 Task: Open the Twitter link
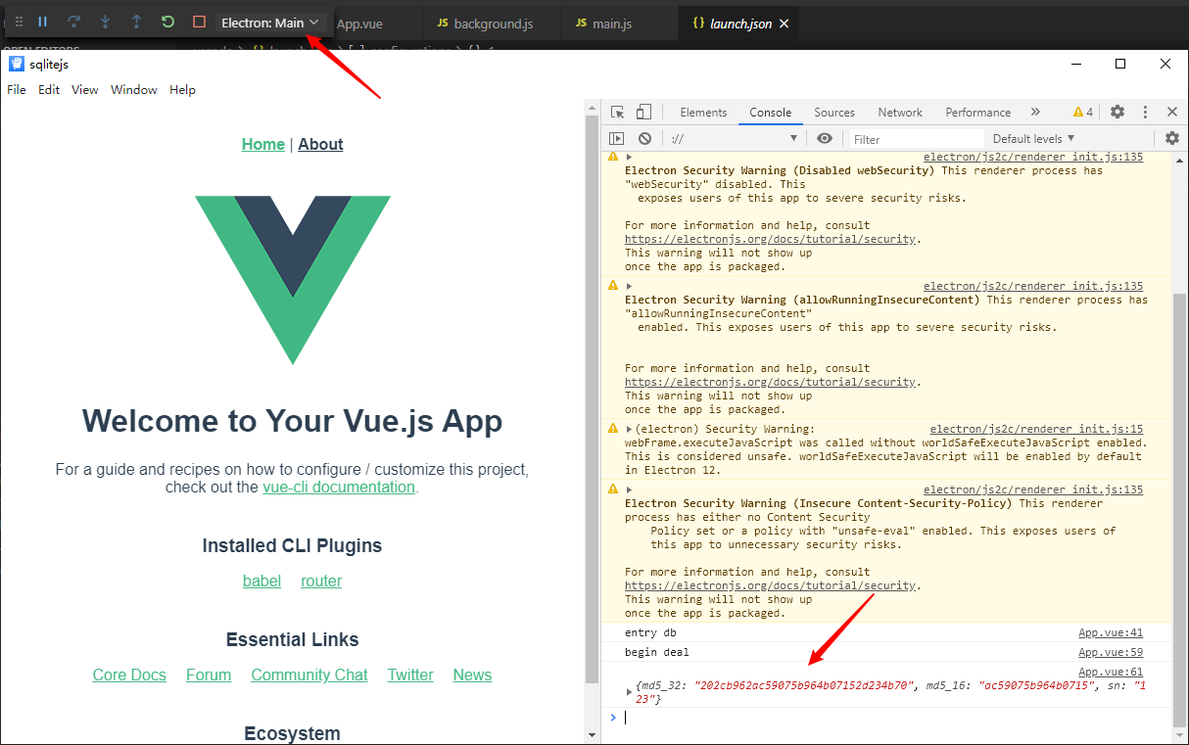[410, 675]
